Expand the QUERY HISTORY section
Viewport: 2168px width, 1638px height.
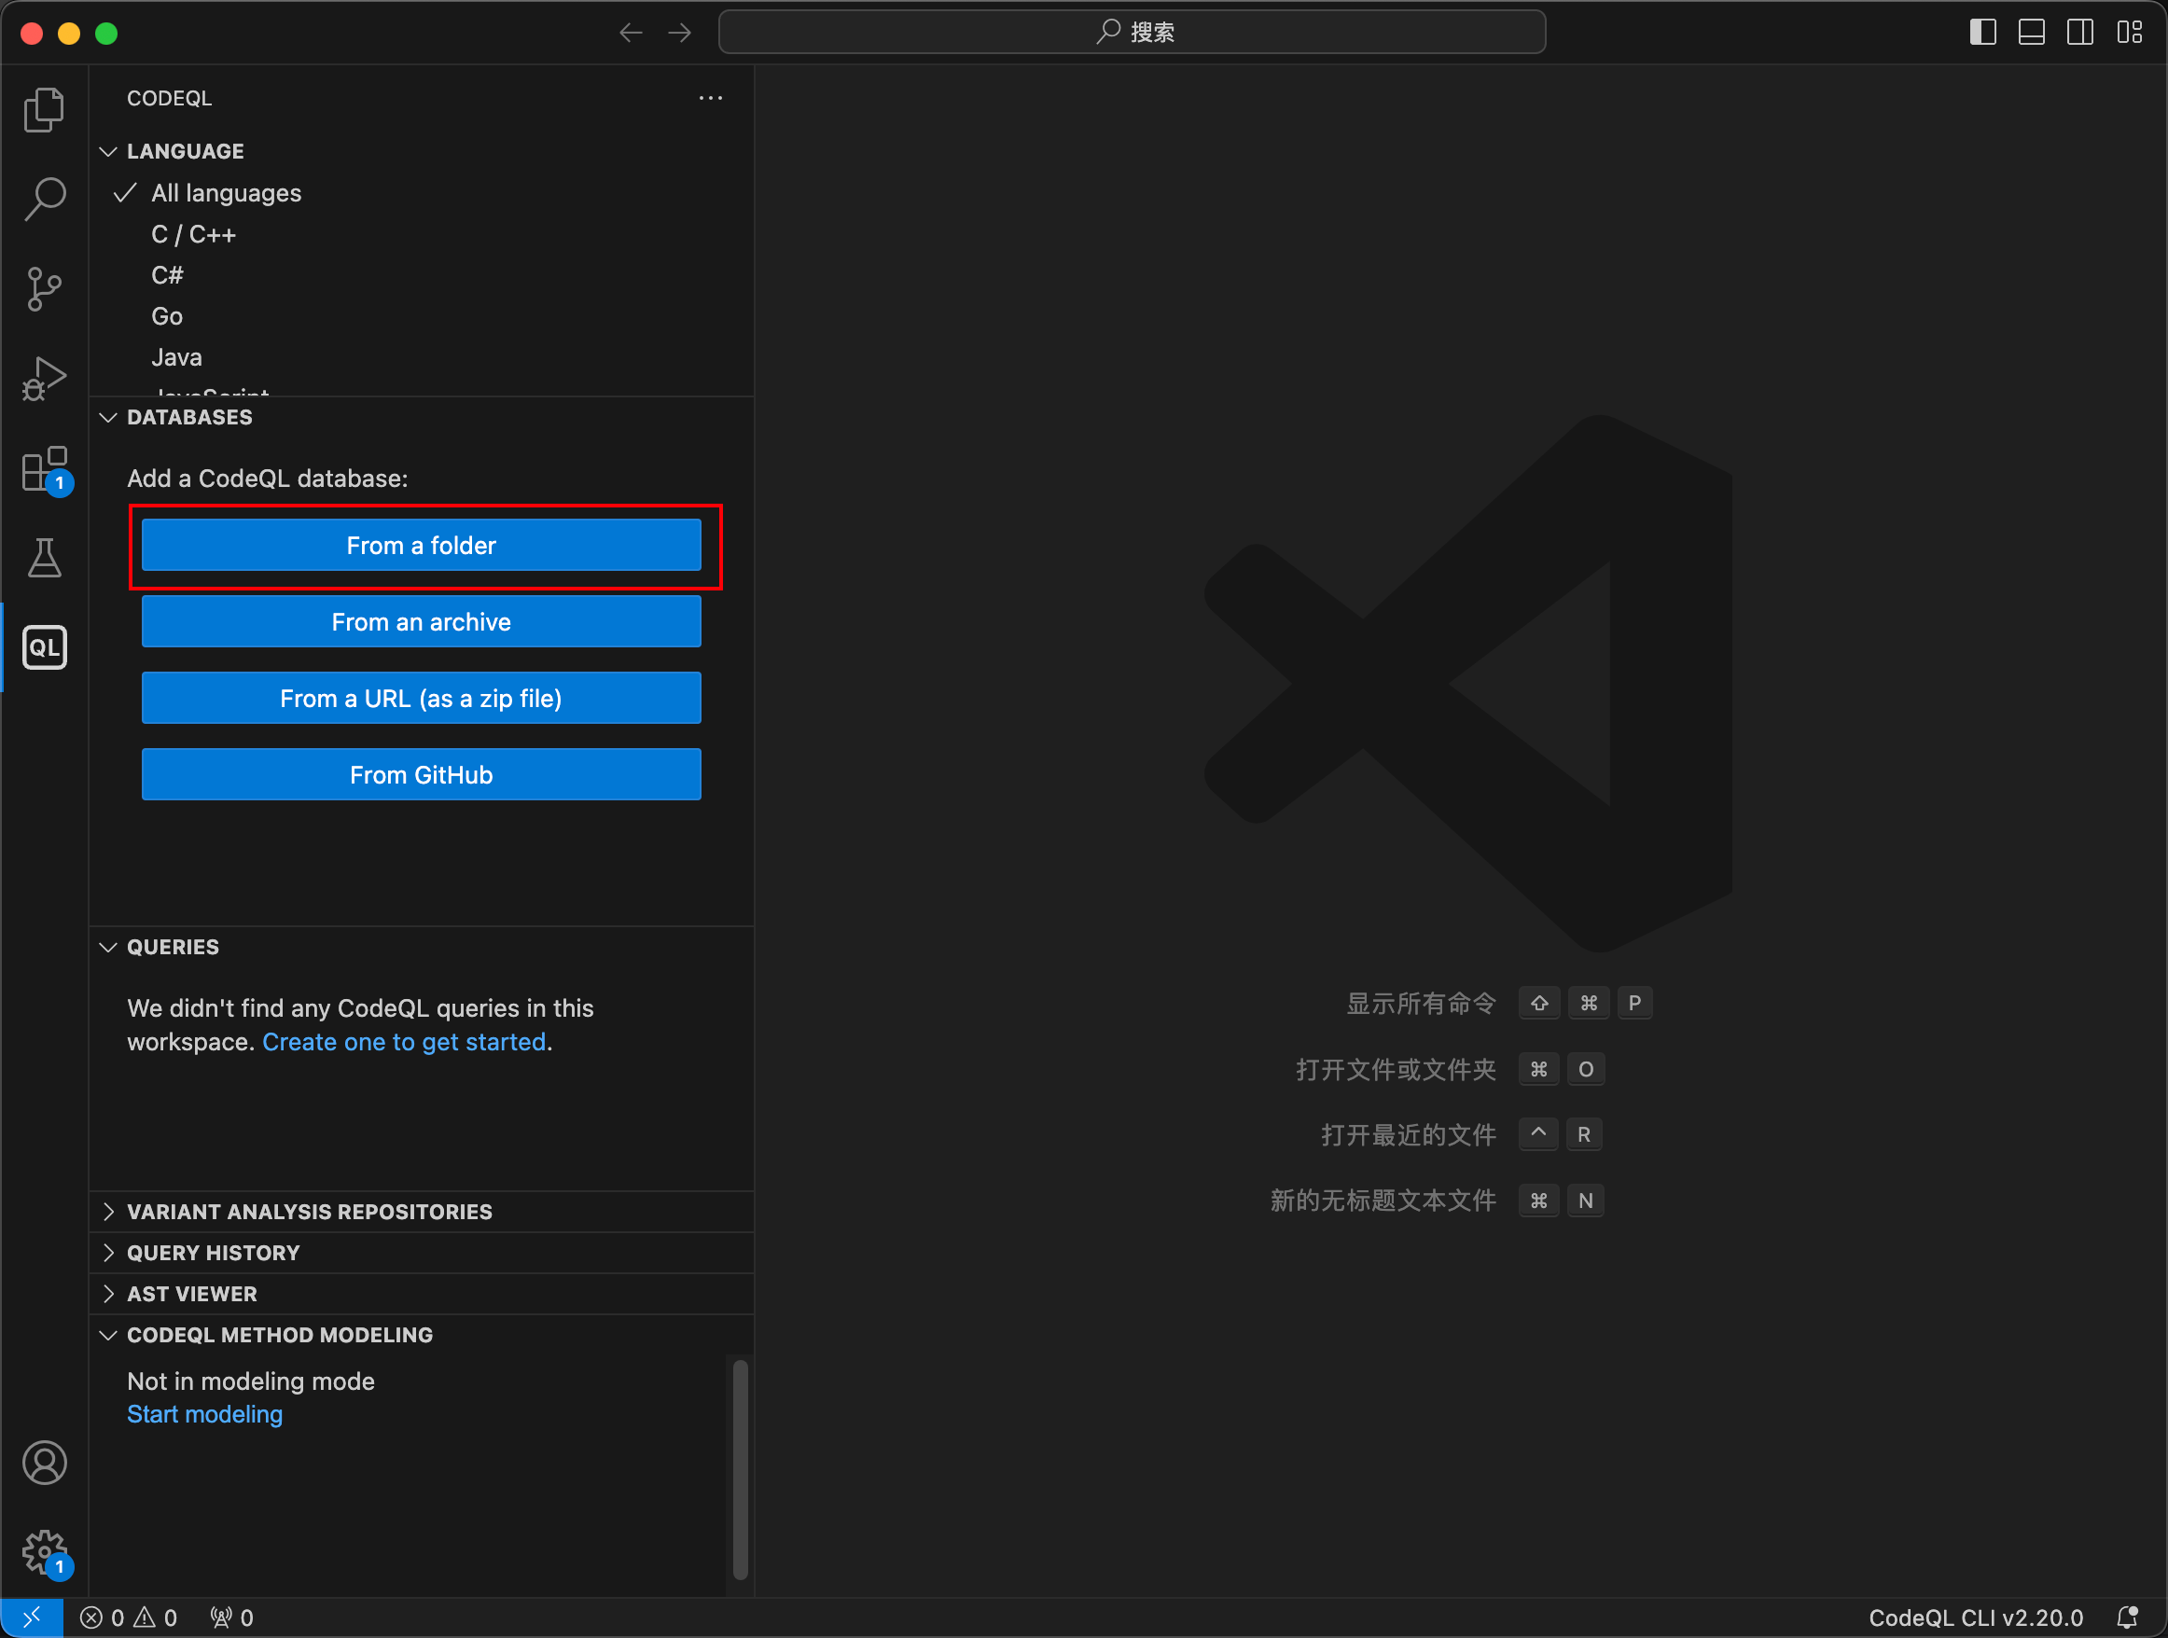click(x=213, y=1253)
